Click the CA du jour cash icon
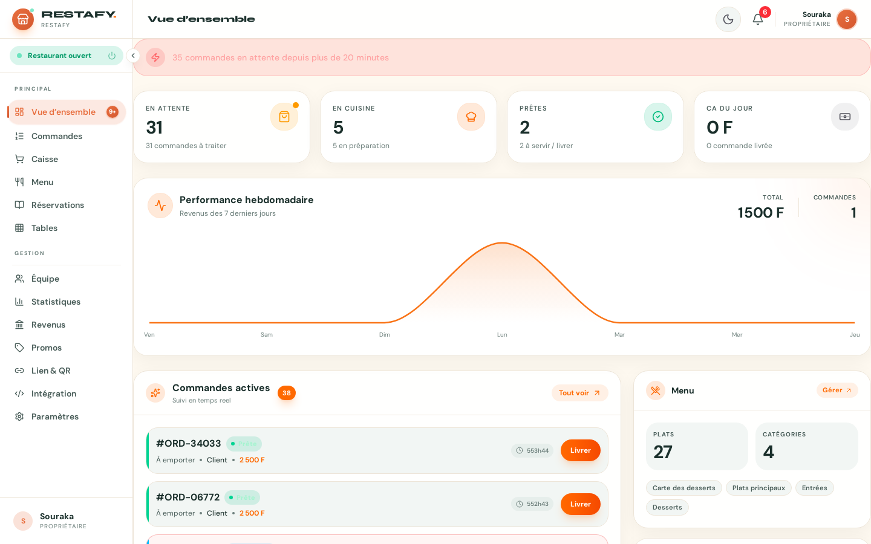The image size is (871, 544). 845,117
